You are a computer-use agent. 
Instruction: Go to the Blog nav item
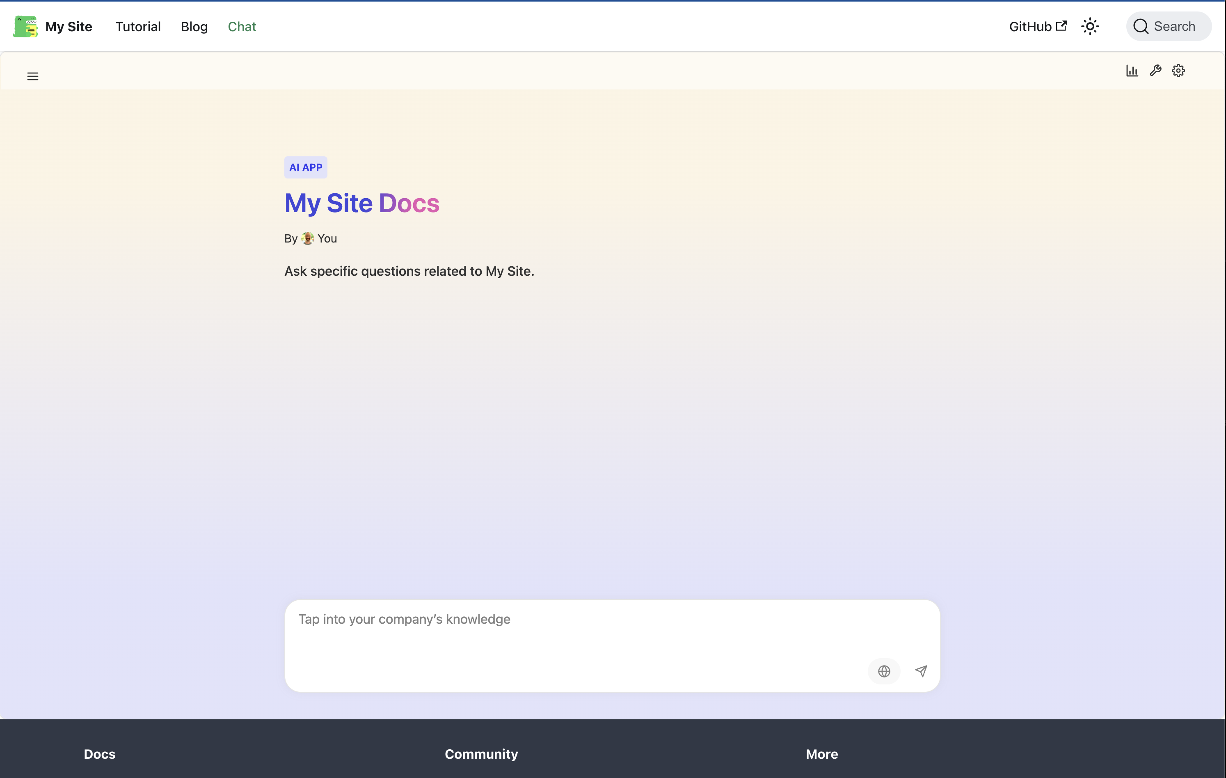point(194,27)
